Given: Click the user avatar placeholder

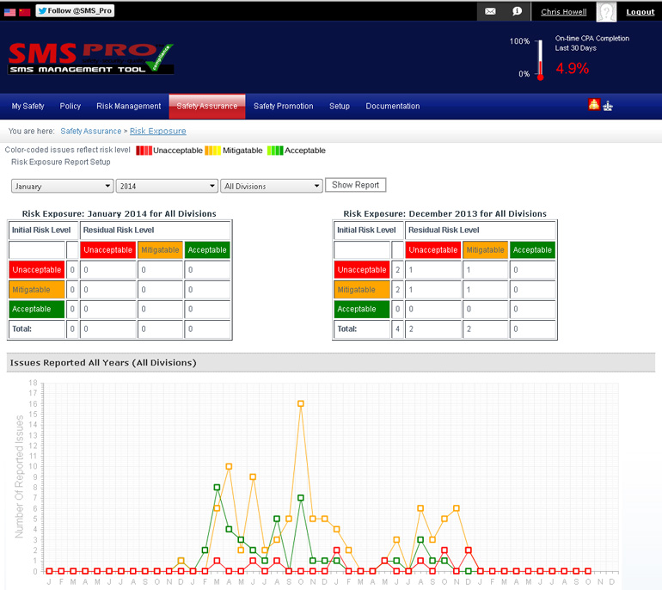Looking at the screenshot, I should 606,12.
